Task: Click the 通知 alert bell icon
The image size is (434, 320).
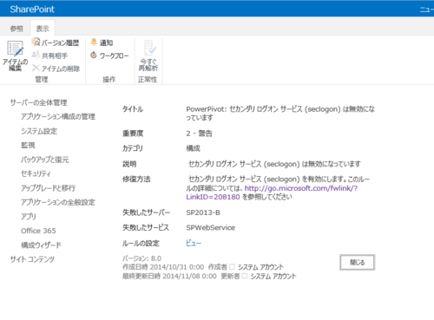Action: 94,42
